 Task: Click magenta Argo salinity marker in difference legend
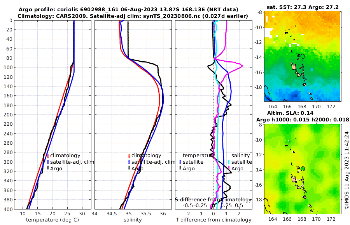229,168
